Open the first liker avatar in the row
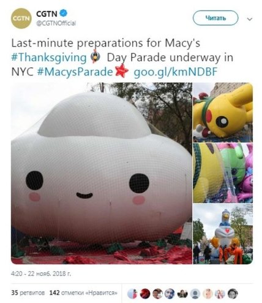 pos(132,294)
